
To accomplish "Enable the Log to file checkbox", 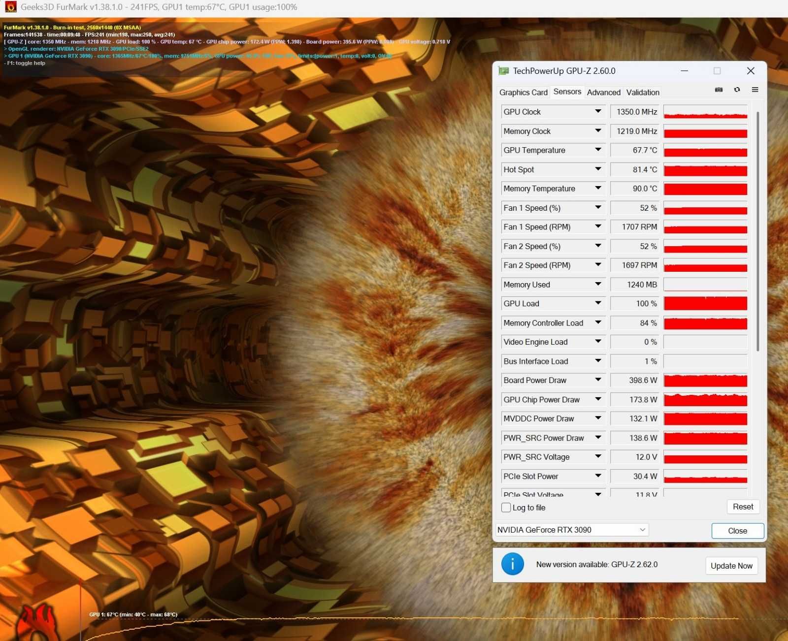I will (x=506, y=508).
